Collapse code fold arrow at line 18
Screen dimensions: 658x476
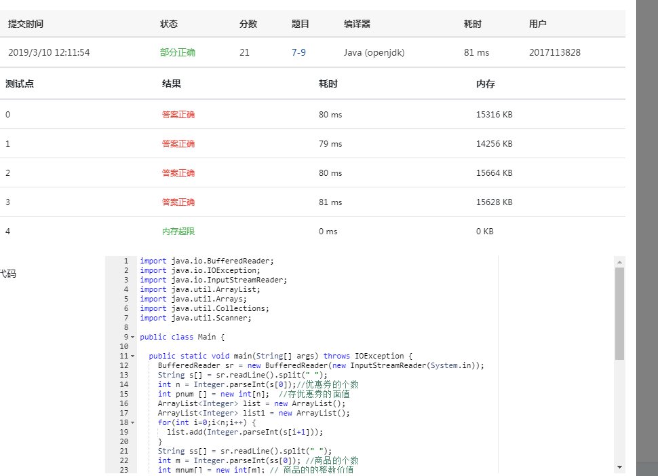click(132, 422)
